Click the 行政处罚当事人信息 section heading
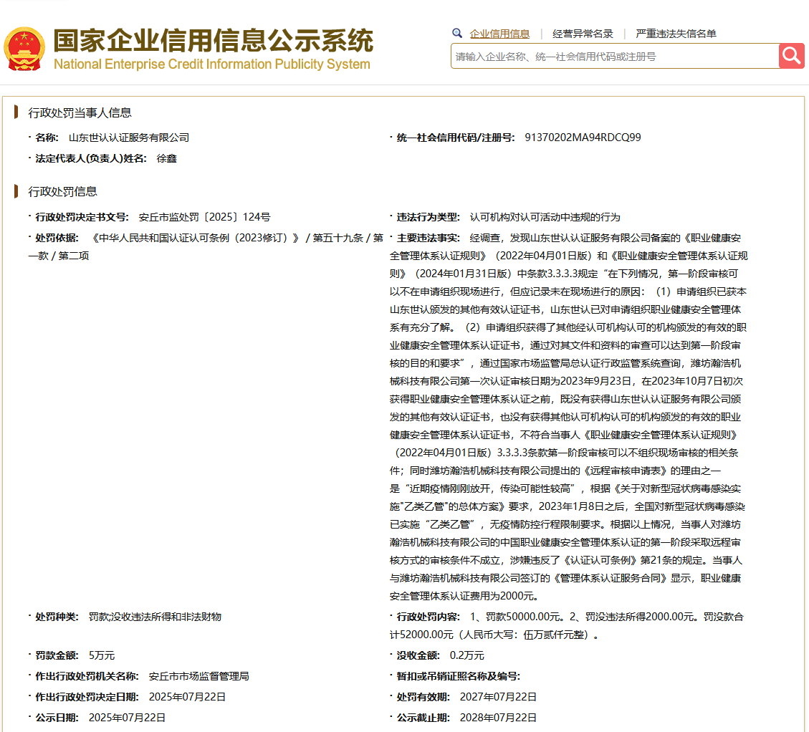The width and height of the screenshot is (809, 732). point(80,113)
